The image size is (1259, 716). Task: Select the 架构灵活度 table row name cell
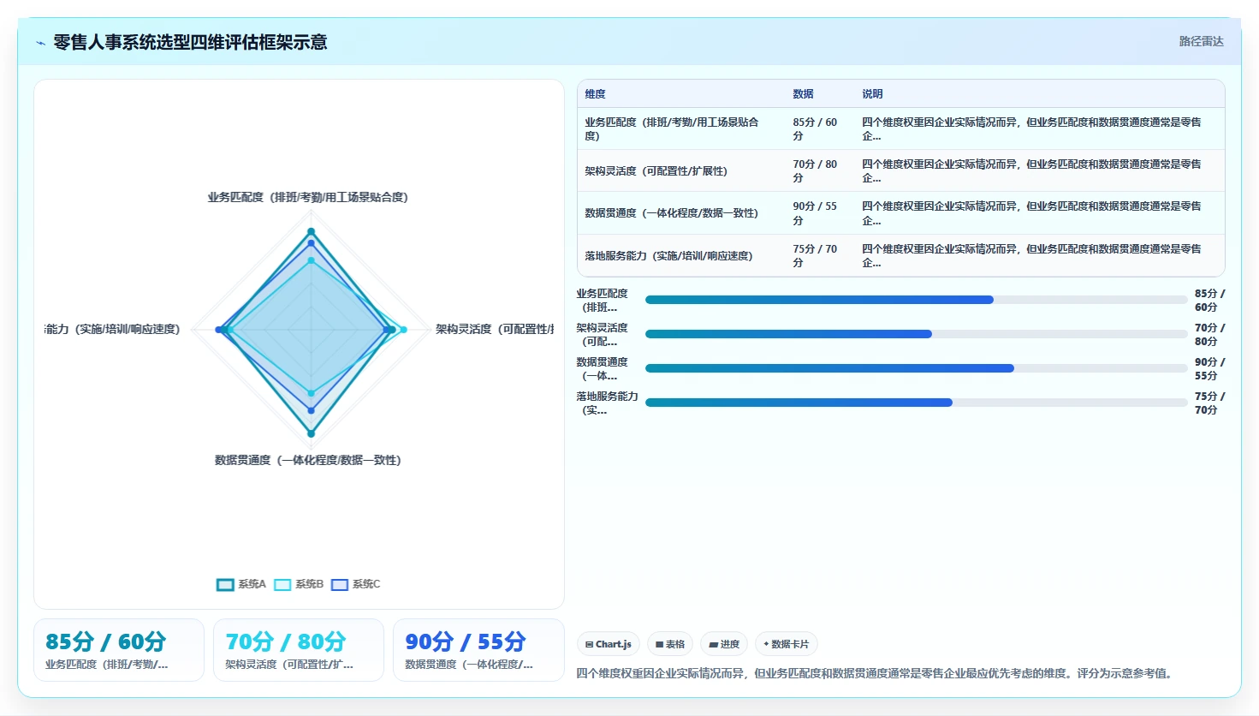pyautogui.click(x=681, y=171)
